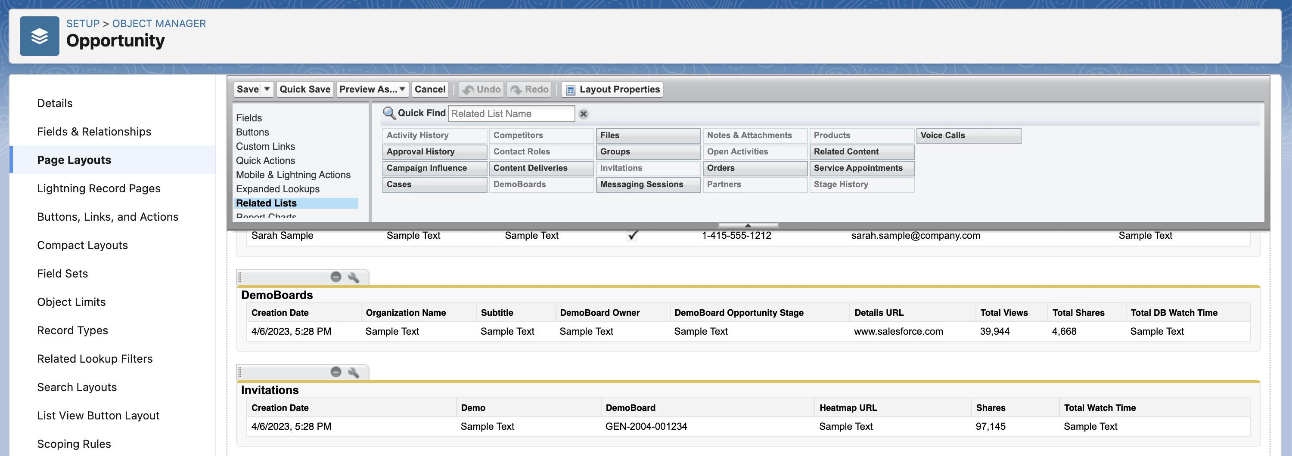This screenshot has width=1292, height=456.
Task: Open Object Limits in the sidebar
Action: pos(71,302)
